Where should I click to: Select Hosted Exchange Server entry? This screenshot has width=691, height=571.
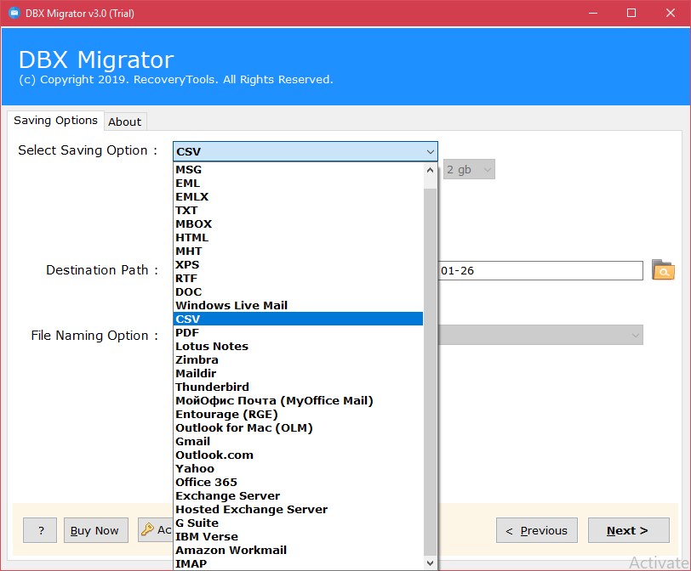pyautogui.click(x=299, y=510)
